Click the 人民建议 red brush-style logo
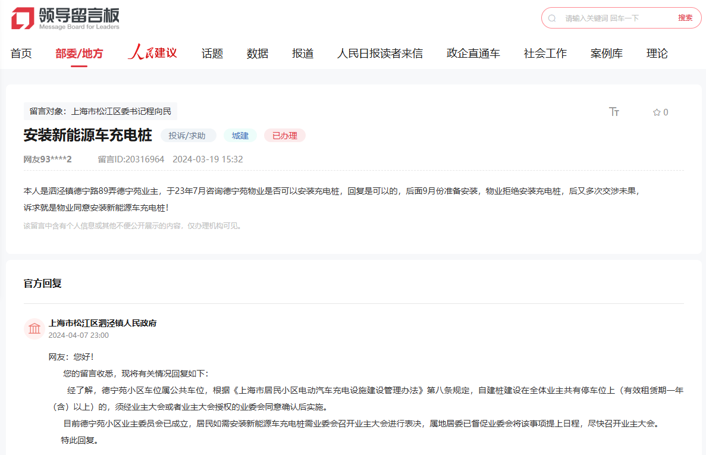The height and width of the screenshot is (455, 706). pyautogui.click(x=152, y=53)
